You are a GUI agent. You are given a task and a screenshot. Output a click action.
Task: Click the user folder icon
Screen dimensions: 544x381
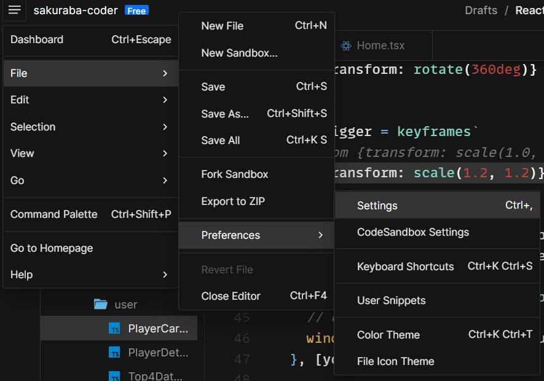(x=101, y=304)
